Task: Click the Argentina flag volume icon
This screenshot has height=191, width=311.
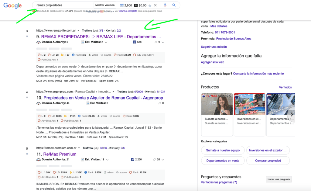Action: click(x=121, y=5)
